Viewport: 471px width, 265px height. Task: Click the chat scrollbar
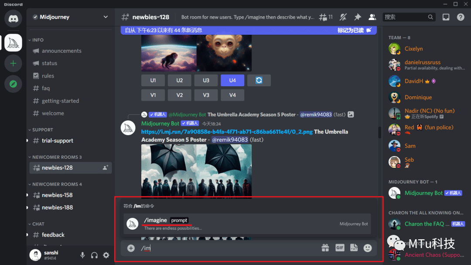(380, 132)
